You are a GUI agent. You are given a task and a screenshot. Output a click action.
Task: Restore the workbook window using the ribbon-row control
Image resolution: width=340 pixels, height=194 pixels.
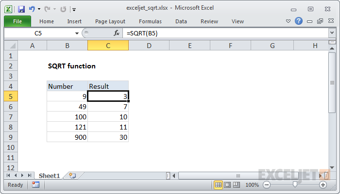click(320, 21)
